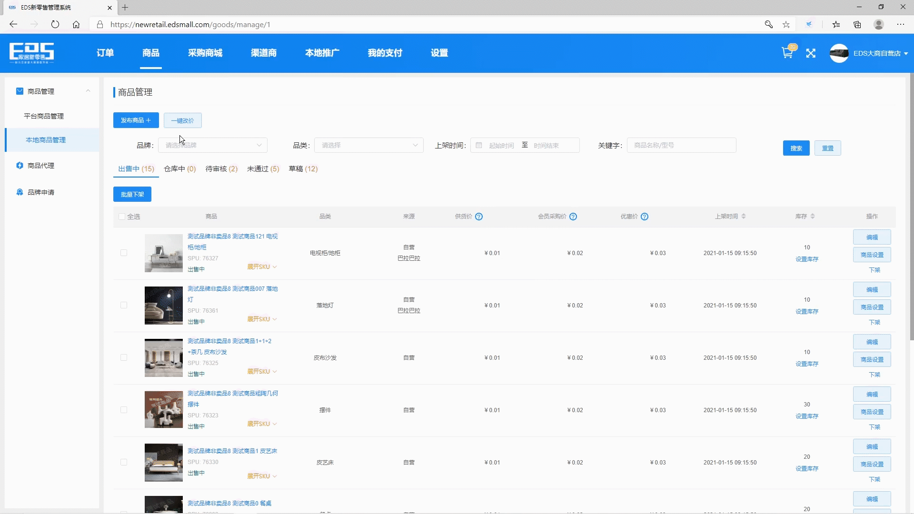
Task: Click the password key icon in address bar
Action: [768, 24]
